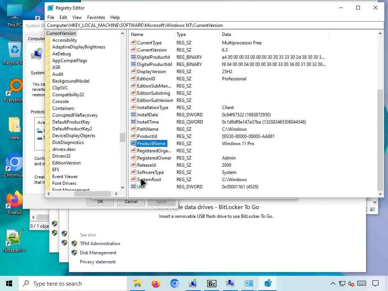This screenshot has width=388, height=291.
Task: Click the string icon of CurrentType value
Action: (x=133, y=42)
